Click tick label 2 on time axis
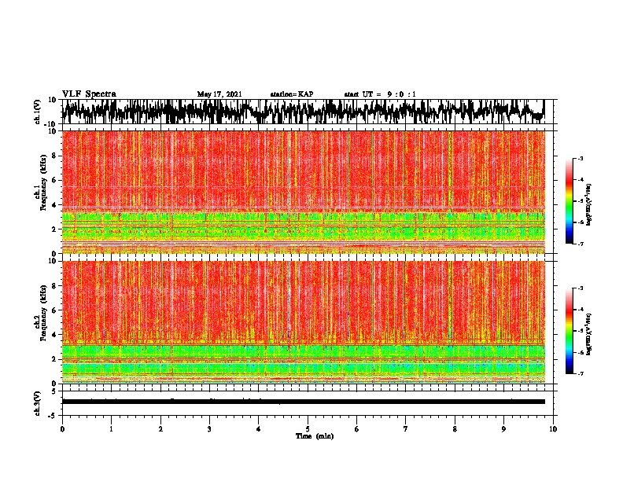This screenshot has width=623, height=481. pyautogui.click(x=160, y=429)
